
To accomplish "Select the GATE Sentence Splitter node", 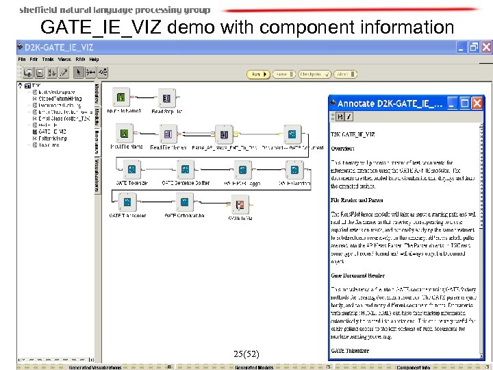I will [185, 169].
